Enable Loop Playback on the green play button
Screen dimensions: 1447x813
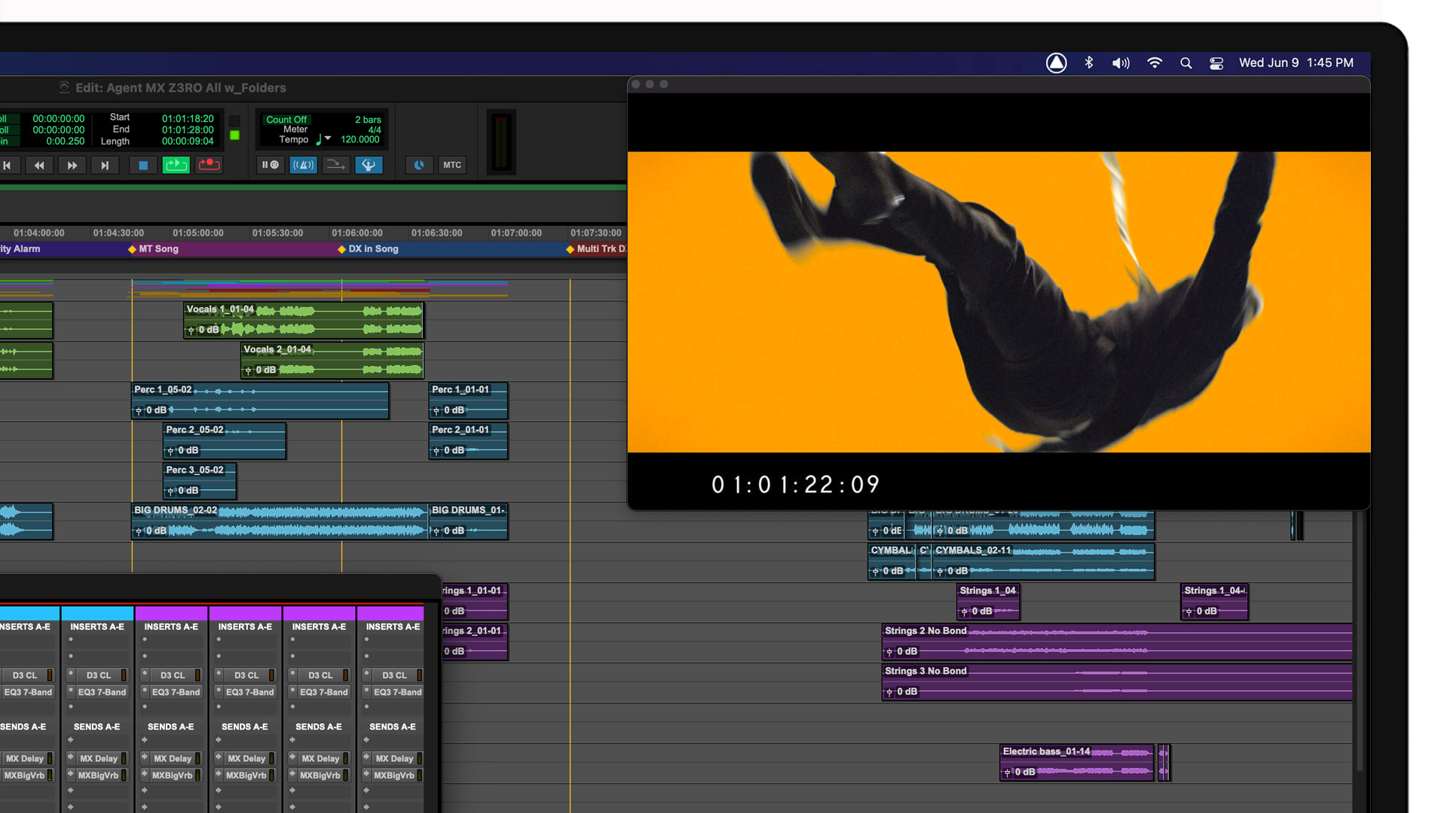tap(176, 165)
